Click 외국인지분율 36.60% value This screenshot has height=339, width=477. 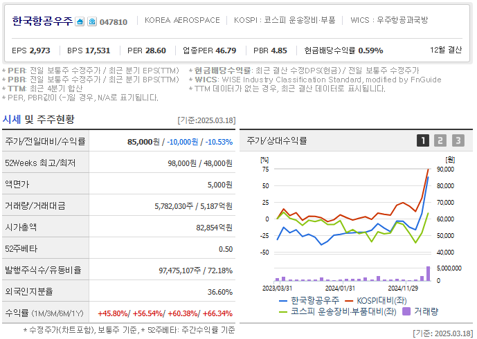click(x=220, y=292)
